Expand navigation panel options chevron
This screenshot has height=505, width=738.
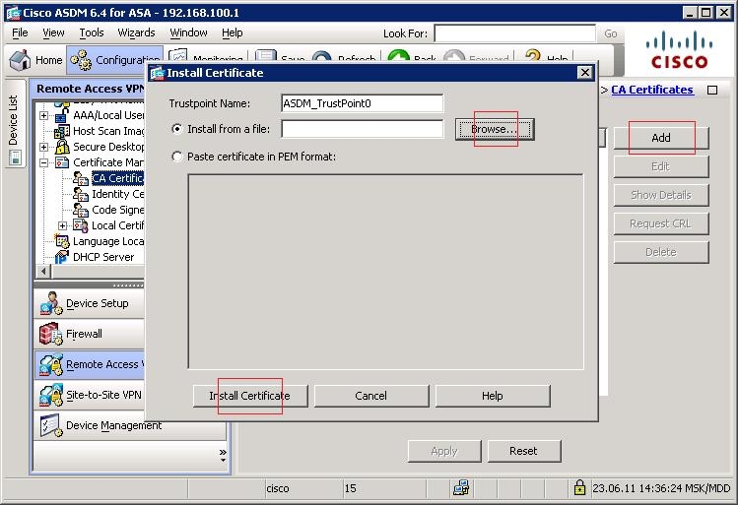coord(223,454)
